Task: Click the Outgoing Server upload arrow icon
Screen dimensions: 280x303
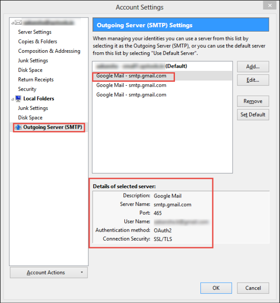Action: pos(18,127)
